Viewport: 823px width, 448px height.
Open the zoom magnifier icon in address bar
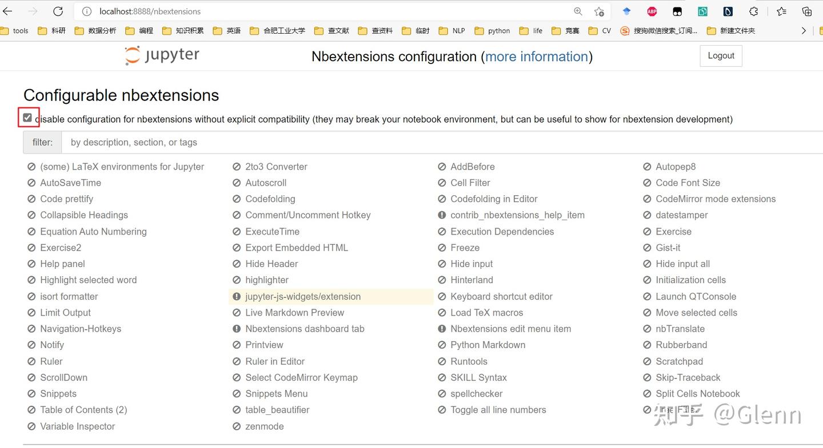(578, 11)
